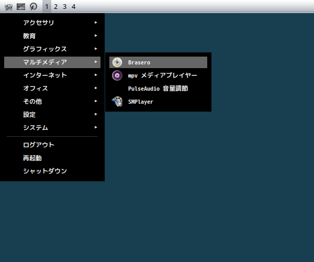Choose 再起動 to restart
This screenshot has height=262, width=314.
(x=52, y=158)
